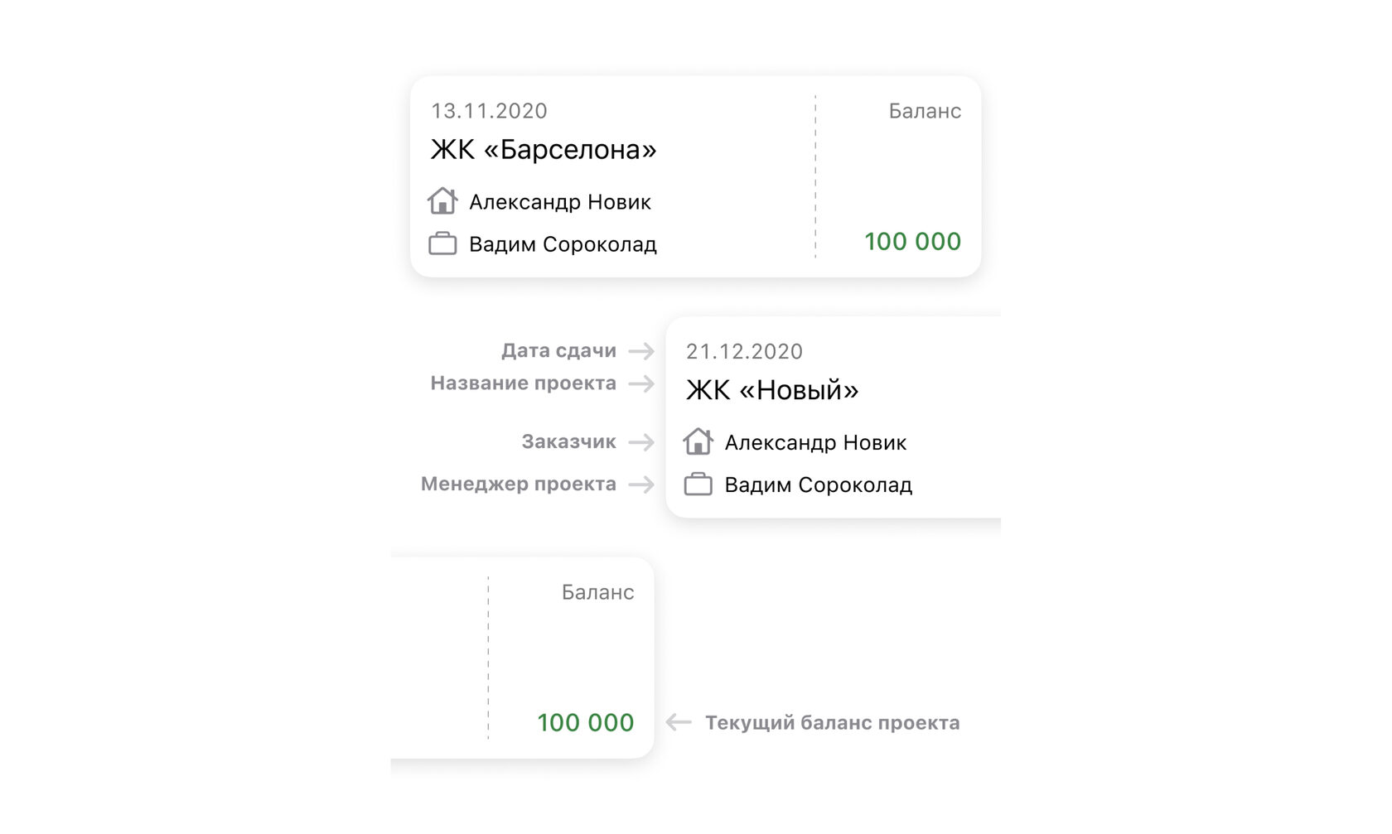
Task: Click the briefcase icon in the Новый card
Action: [x=698, y=484]
